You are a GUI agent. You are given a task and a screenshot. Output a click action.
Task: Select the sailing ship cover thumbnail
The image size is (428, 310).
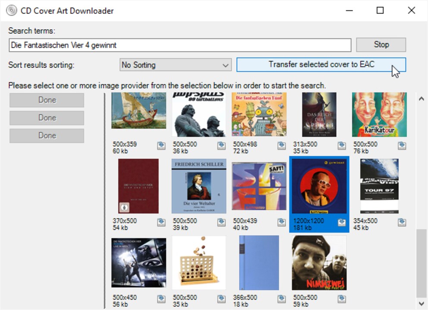[x=138, y=111]
